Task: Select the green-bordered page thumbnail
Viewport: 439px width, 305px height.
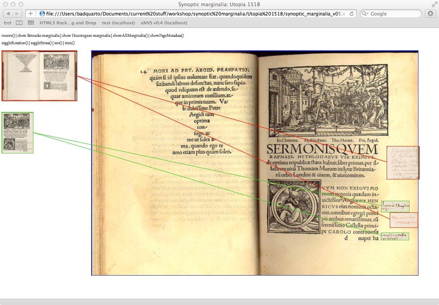Action: pos(17,133)
